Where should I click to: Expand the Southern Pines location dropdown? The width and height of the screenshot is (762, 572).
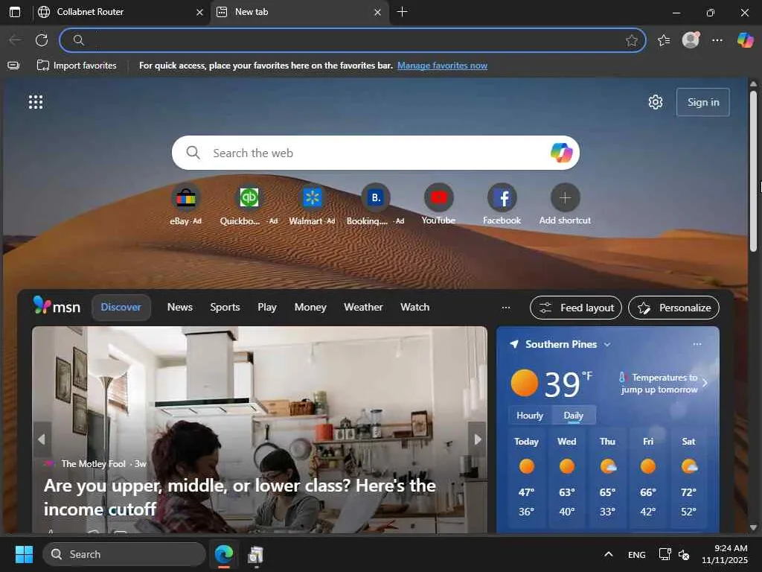click(607, 344)
